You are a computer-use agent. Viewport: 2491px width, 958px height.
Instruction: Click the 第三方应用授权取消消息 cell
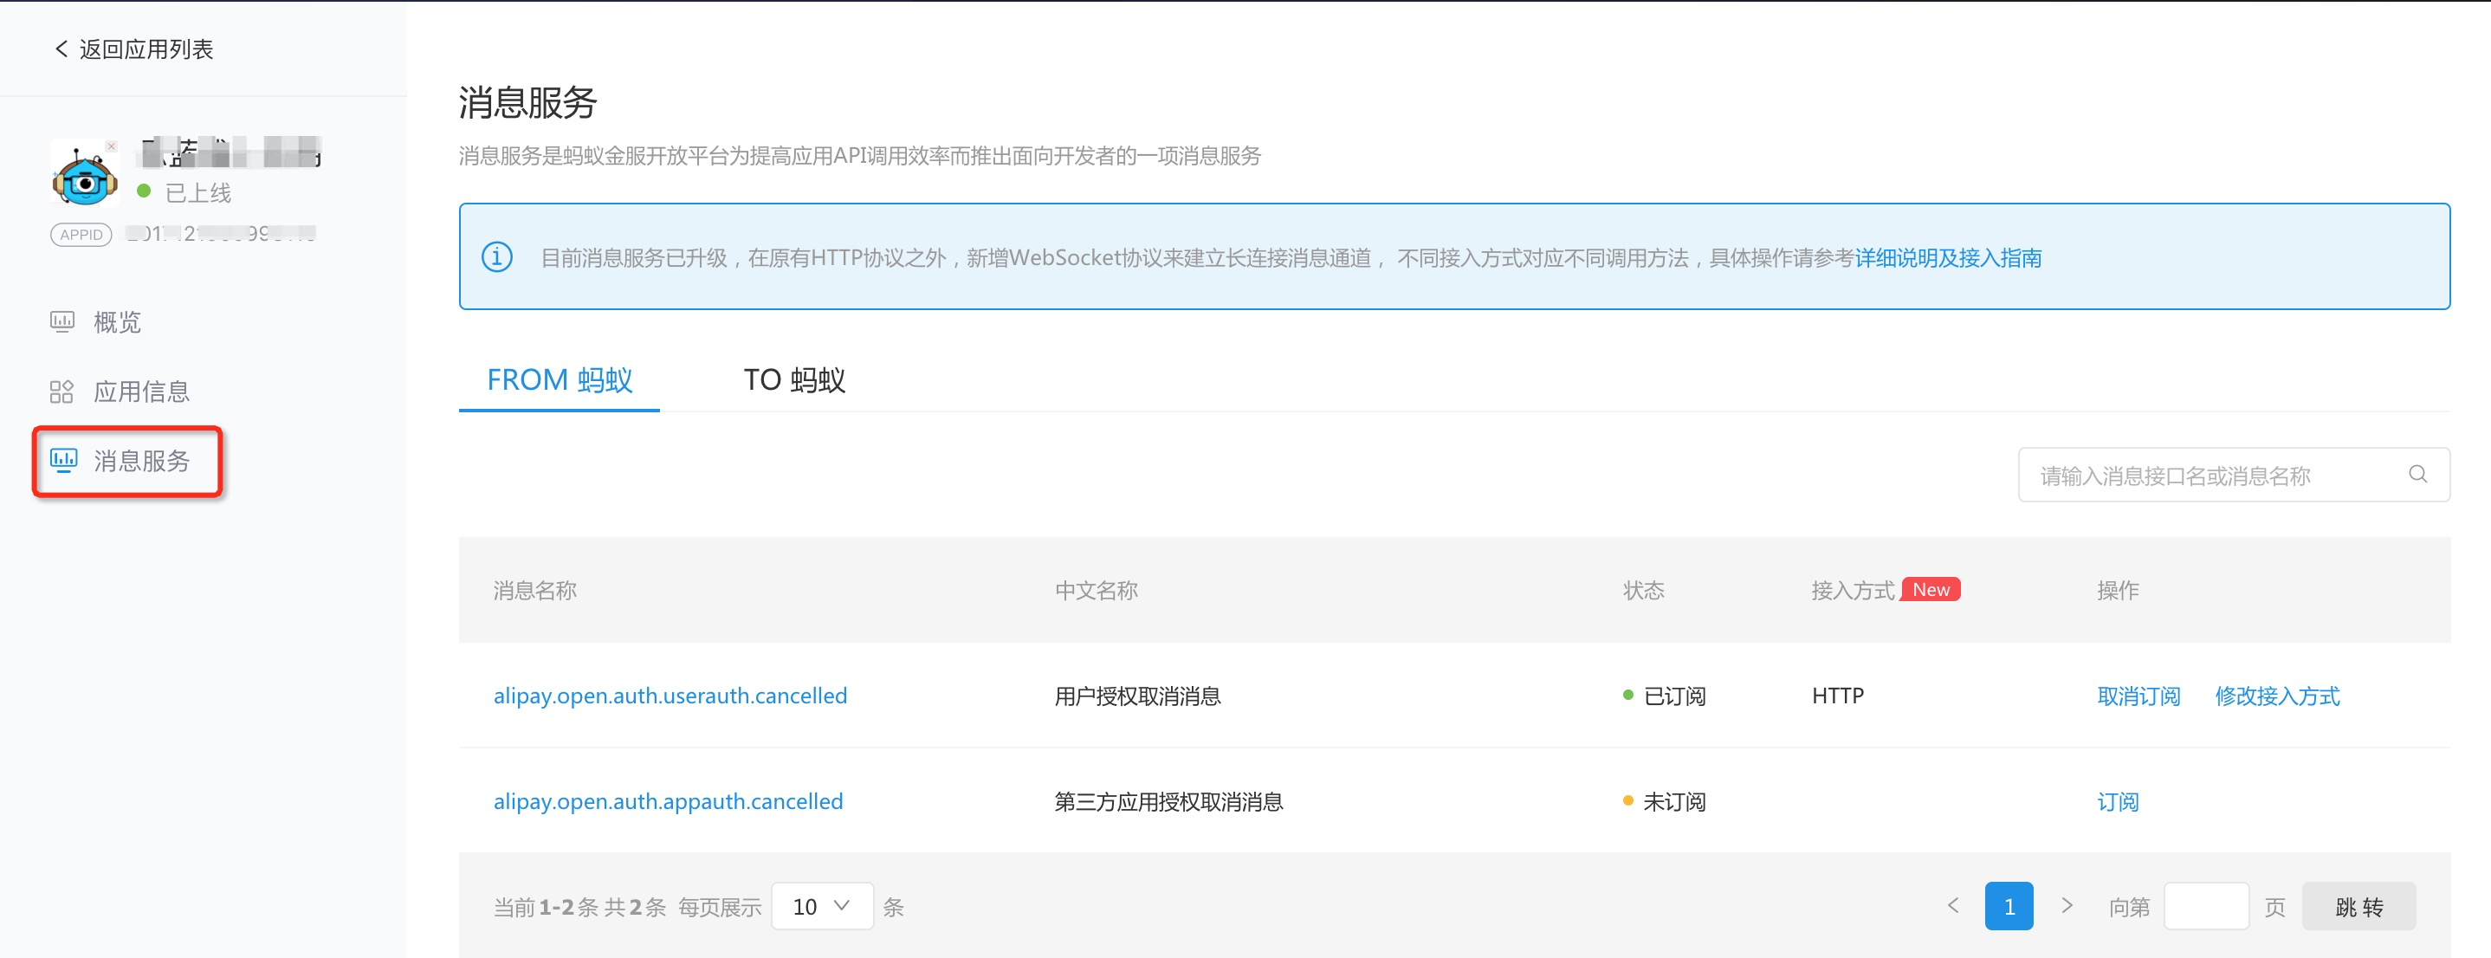click(x=1168, y=801)
